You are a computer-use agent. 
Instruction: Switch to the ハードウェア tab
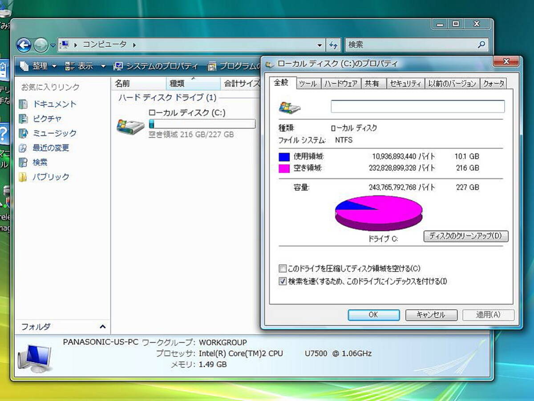(341, 83)
